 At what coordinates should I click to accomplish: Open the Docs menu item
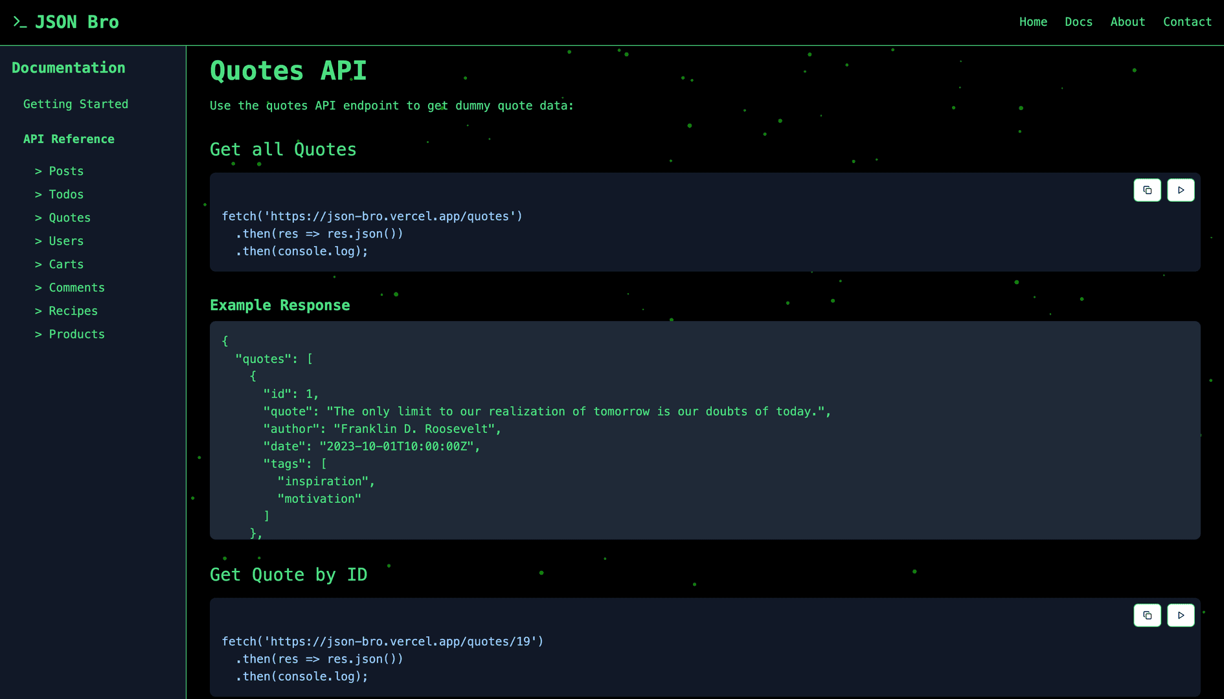(x=1078, y=21)
